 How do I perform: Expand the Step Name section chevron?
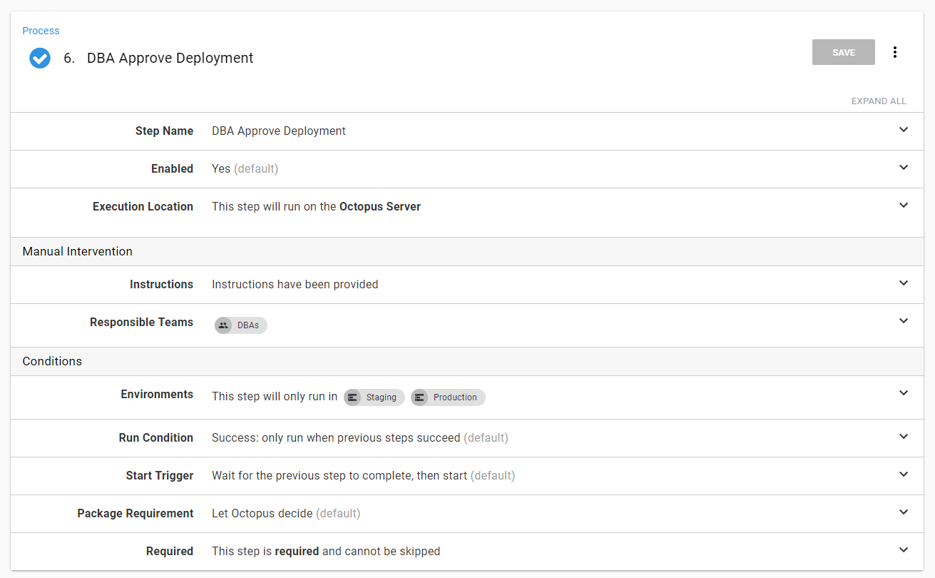coord(904,130)
